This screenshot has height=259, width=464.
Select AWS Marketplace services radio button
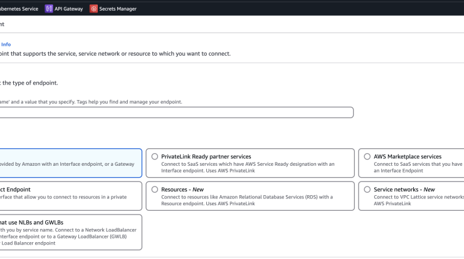coord(367,156)
